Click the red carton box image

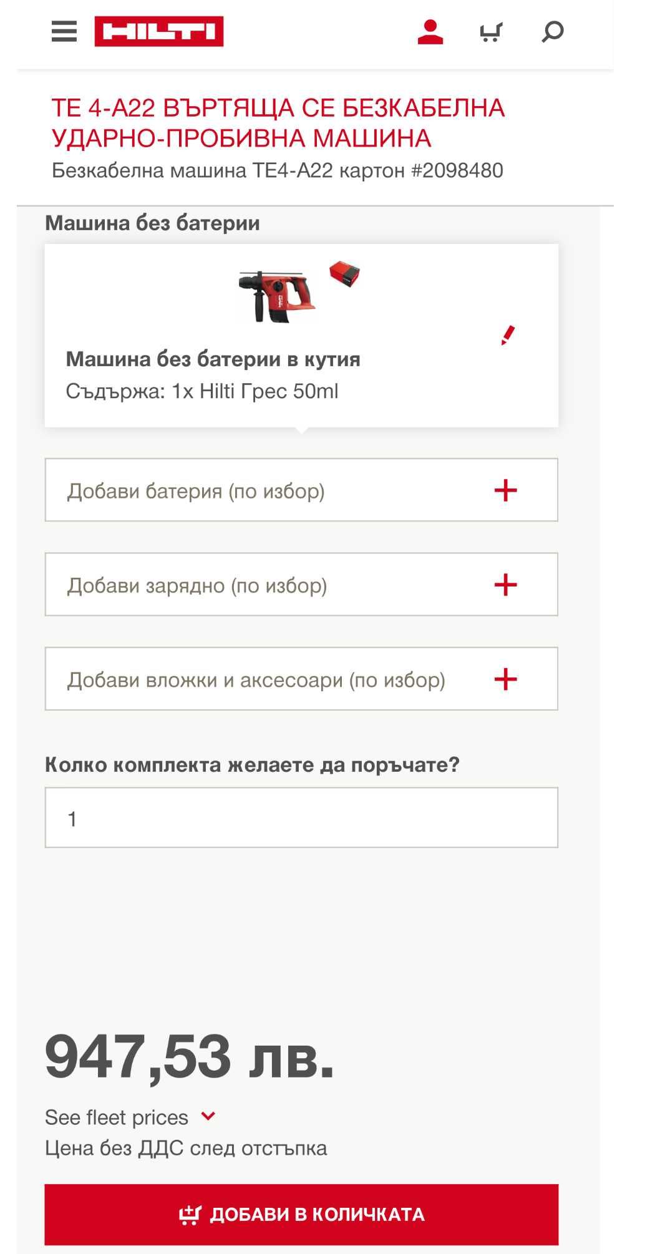click(x=344, y=273)
